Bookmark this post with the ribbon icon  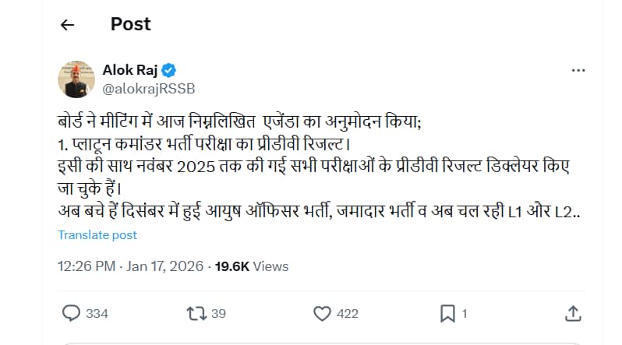(x=447, y=313)
